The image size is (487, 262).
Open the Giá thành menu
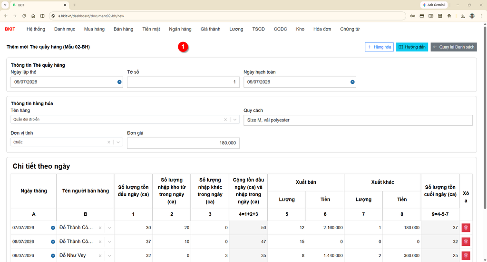[210, 29]
